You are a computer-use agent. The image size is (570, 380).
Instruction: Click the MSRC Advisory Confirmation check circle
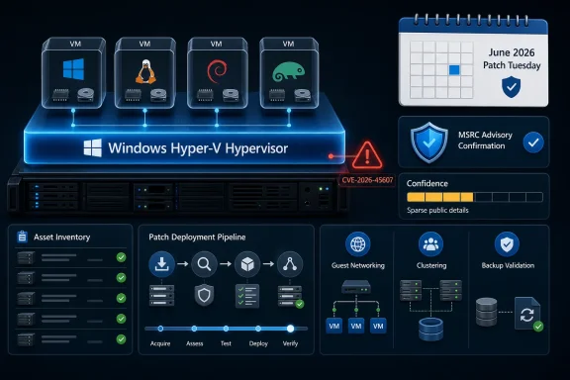pyautogui.click(x=533, y=142)
